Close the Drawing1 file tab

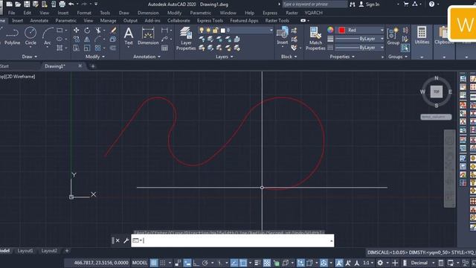(80, 66)
